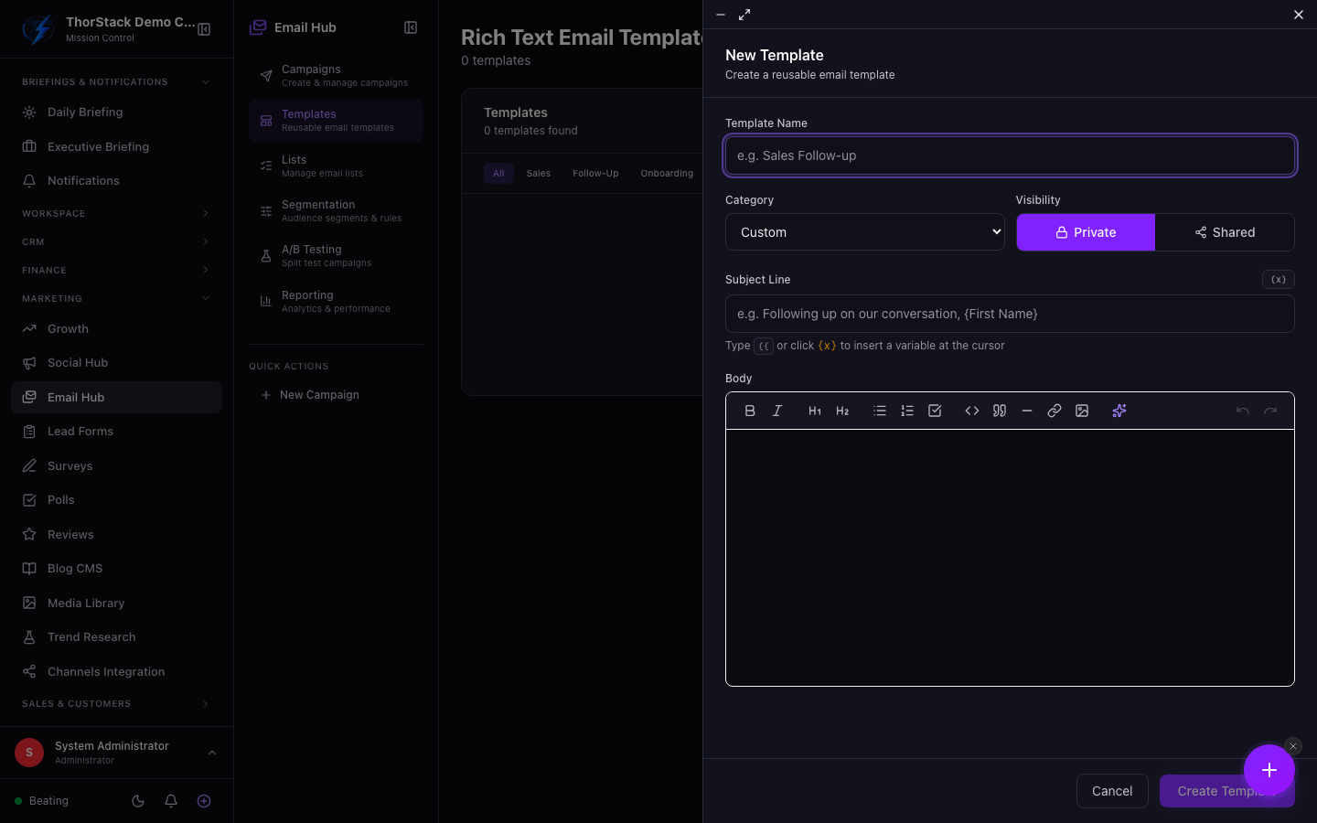
Task: Insert a bulleted list
Action: coord(880,411)
